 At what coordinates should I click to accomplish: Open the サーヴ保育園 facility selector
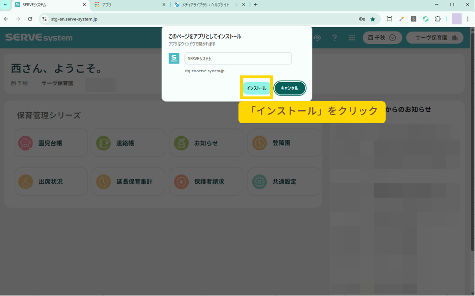(435, 38)
